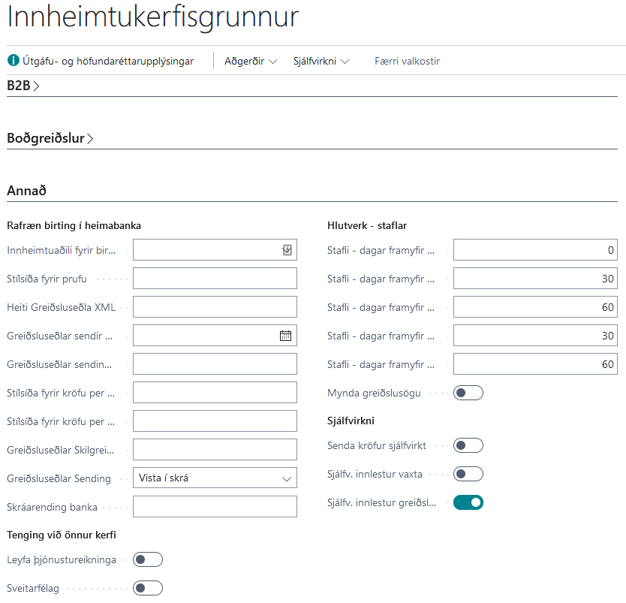The image size is (626, 603).
Task: Click Færri valkostir button
Action: 407,61
